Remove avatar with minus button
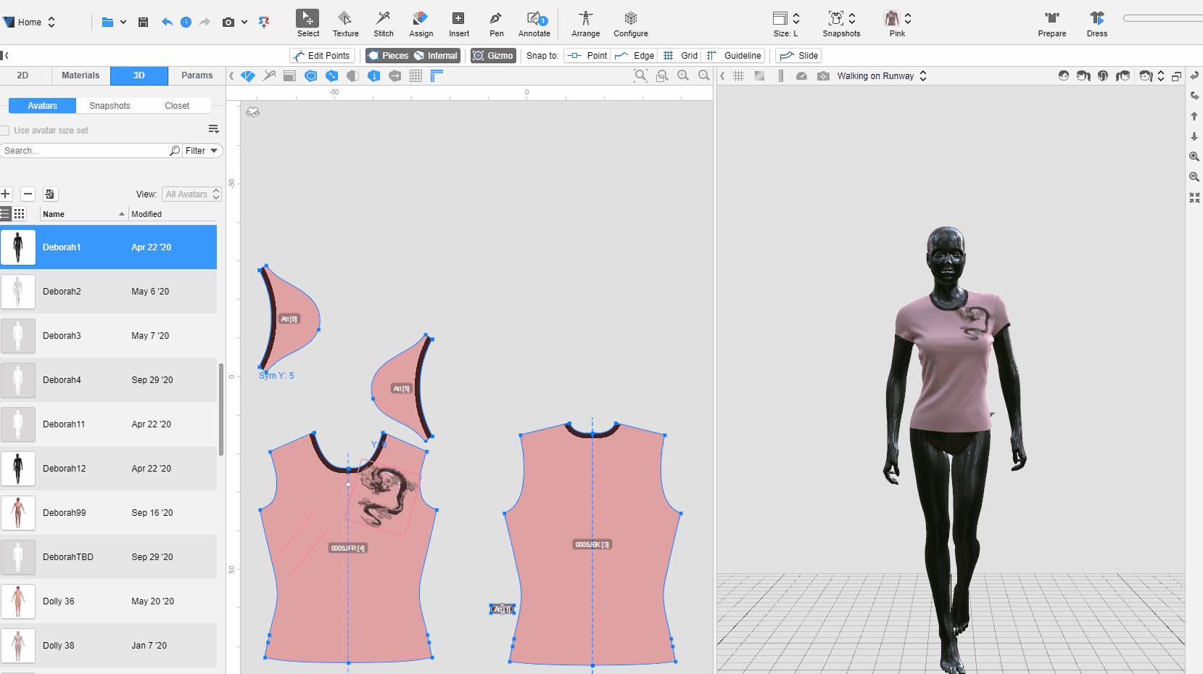The height and width of the screenshot is (674, 1203). pos(28,194)
